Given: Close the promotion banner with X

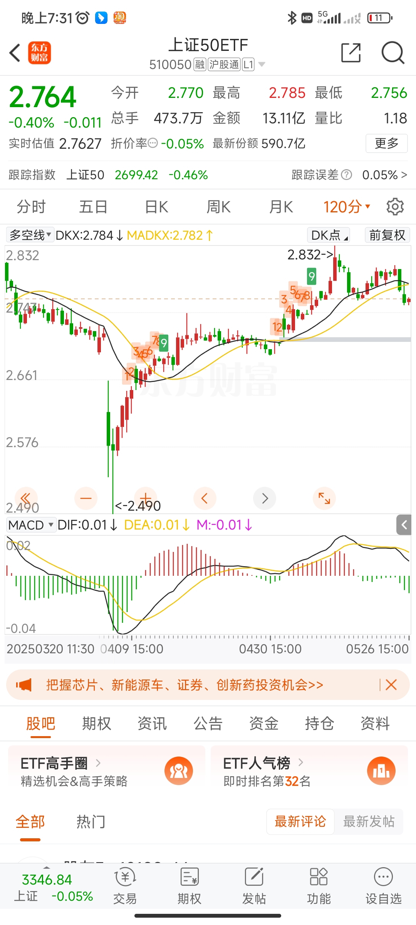Looking at the screenshot, I should [391, 685].
